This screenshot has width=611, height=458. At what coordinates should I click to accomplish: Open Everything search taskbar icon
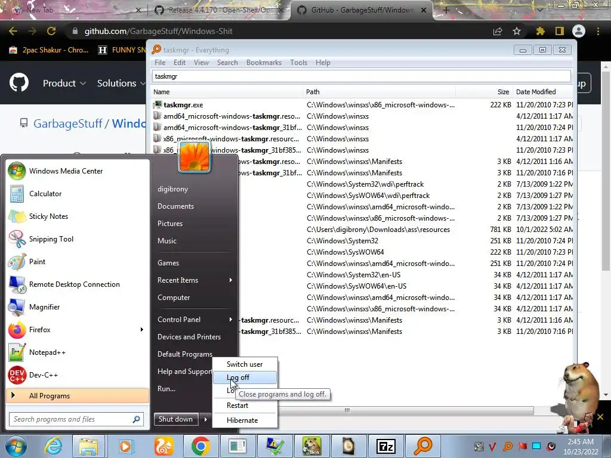423,446
